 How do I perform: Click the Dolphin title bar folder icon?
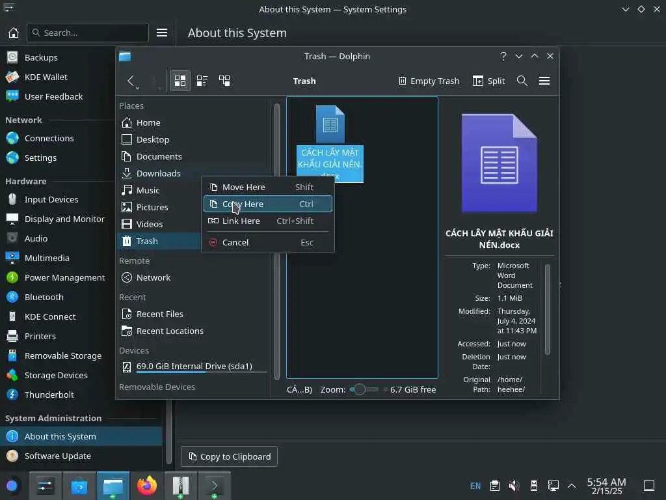click(125, 56)
